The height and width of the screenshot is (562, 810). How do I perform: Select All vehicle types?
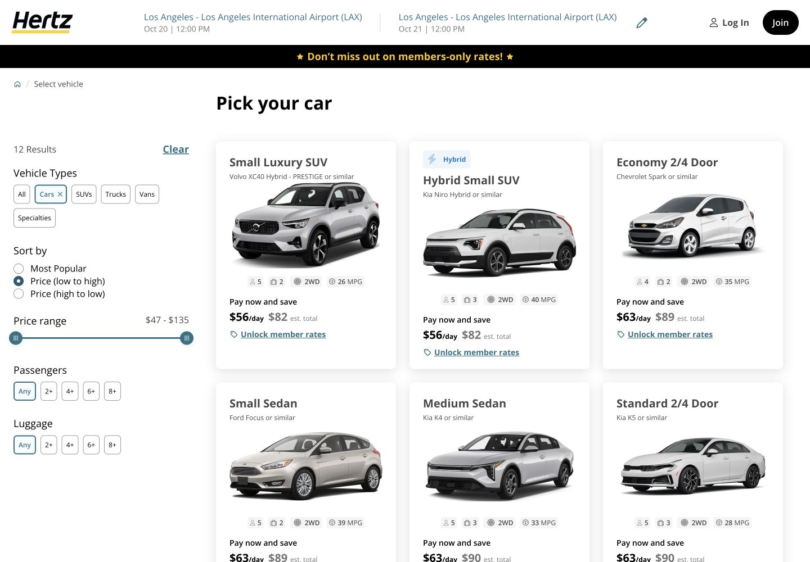click(22, 194)
